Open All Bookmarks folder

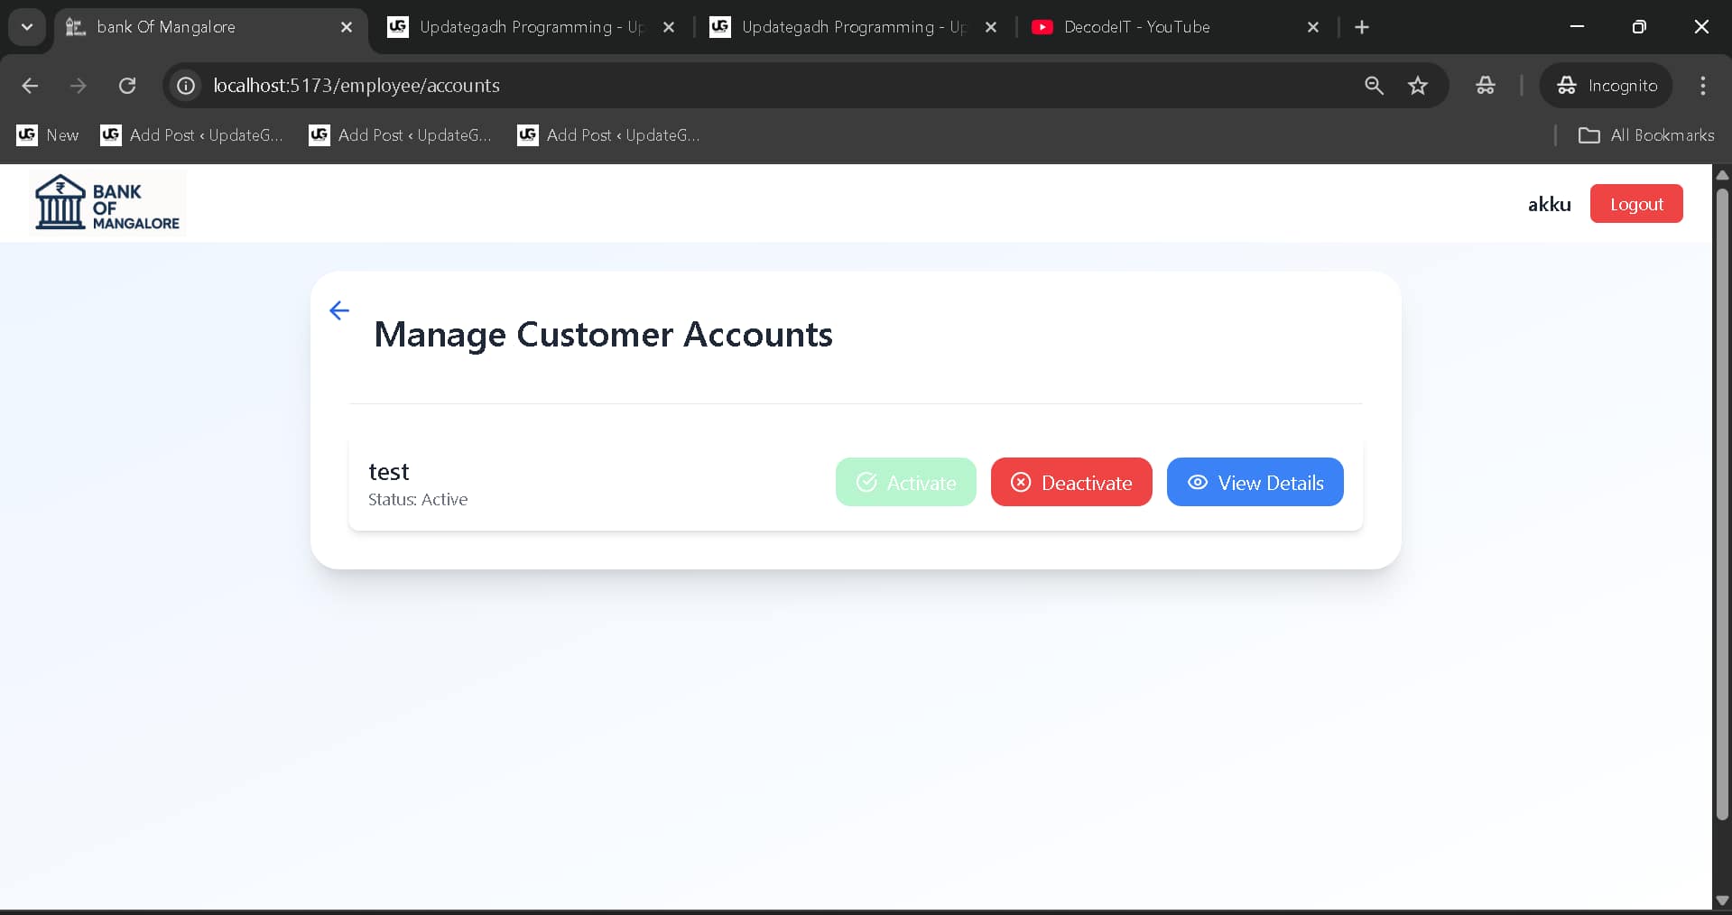1646,135
